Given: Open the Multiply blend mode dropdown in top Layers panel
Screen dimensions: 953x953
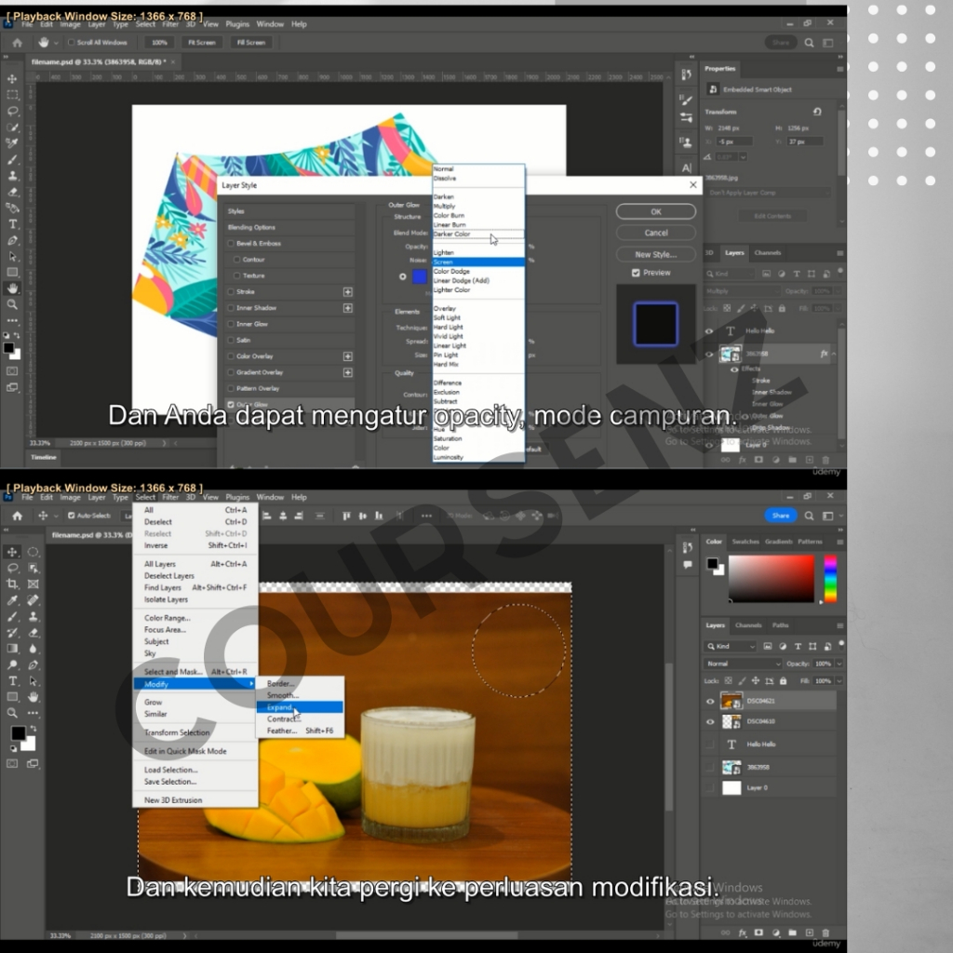Looking at the screenshot, I should point(742,291).
